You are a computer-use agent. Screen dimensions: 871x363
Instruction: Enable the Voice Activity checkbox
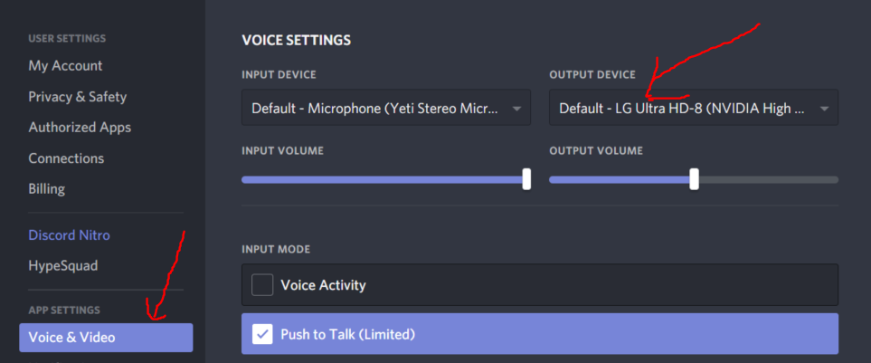click(x=262, y=285)
